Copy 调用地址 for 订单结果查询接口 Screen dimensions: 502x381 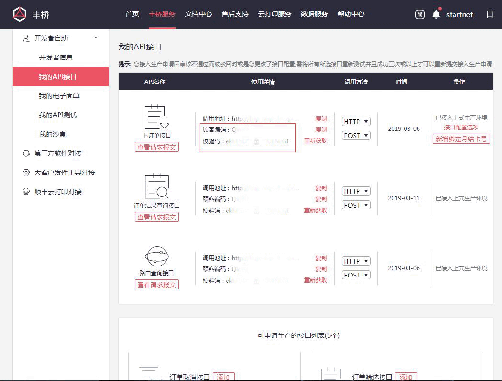[321, 188]
